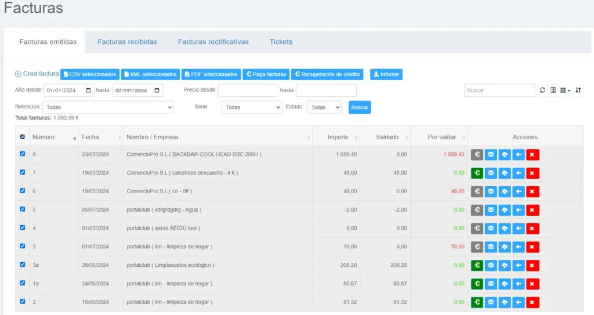Download invoice 2 via the cloud icon
This screenshot has height=315, width=594.
tap(505, 302)
